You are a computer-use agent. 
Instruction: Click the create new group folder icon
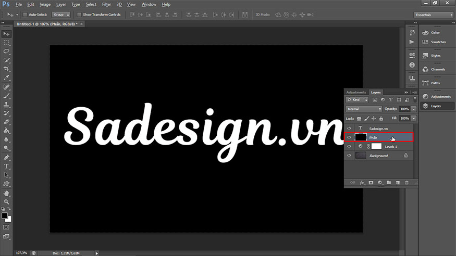[x=389, y=183]
